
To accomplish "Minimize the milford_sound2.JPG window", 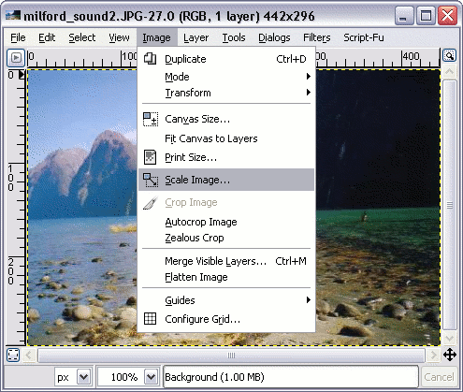I will pyautogui.click(x=404, y=15).
